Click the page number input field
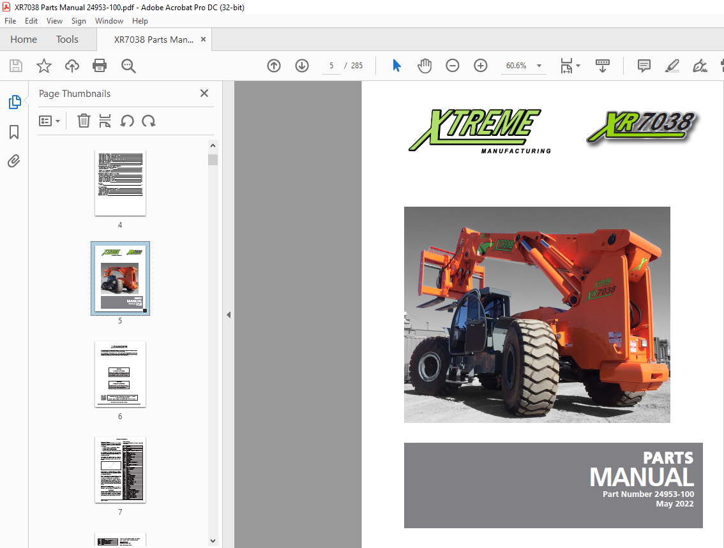 click(x=331, y=66)
